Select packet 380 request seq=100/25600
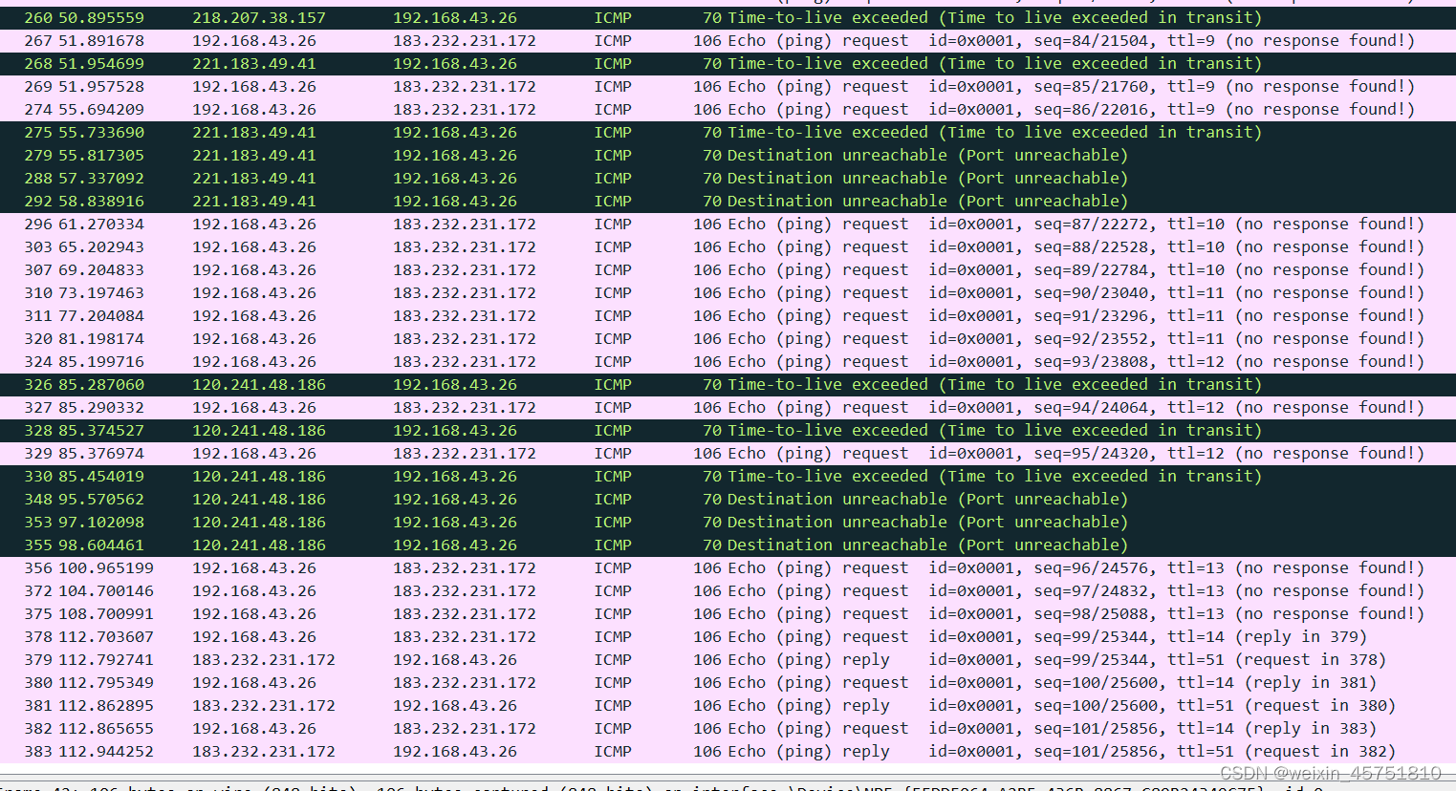Image resolution: width=1456 pixels, height=791 pixels. [x=728, y=683]
